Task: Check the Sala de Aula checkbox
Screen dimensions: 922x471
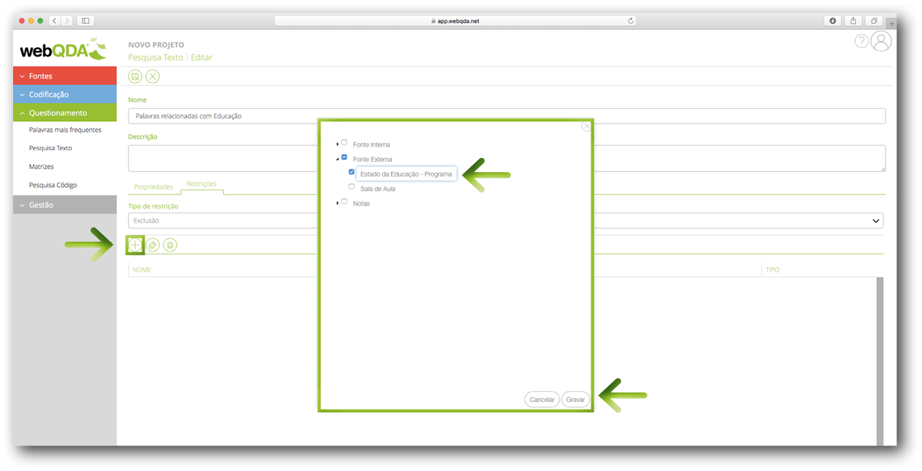Action: (x=352, y=187)
